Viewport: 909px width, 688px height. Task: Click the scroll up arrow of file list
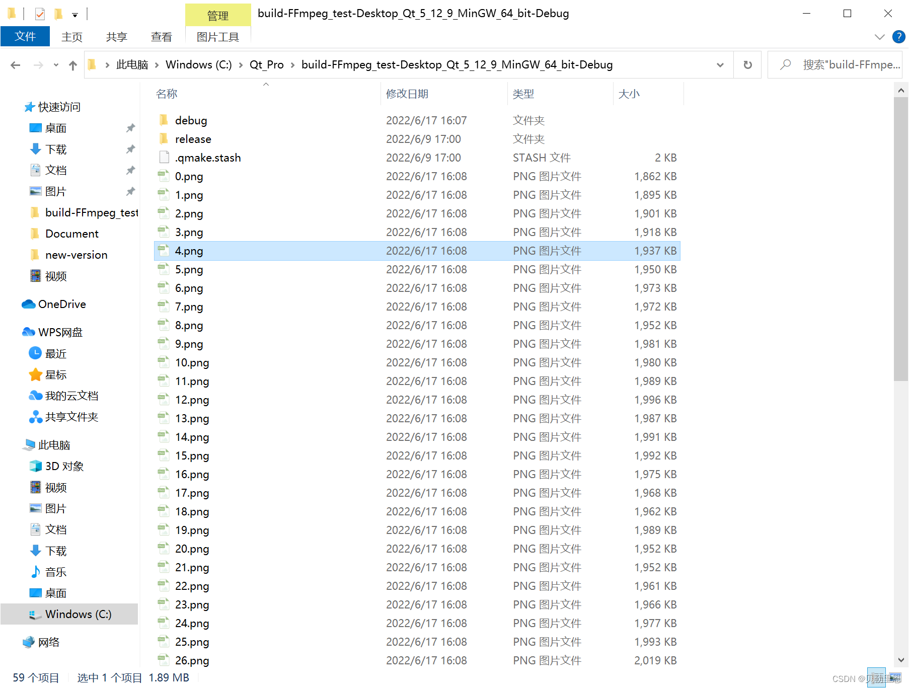click(x=901, y=91)
